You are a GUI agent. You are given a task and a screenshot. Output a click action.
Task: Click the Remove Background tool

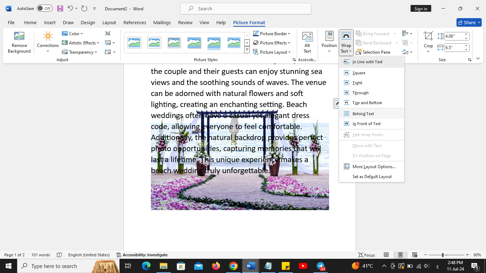coord(19,42)
